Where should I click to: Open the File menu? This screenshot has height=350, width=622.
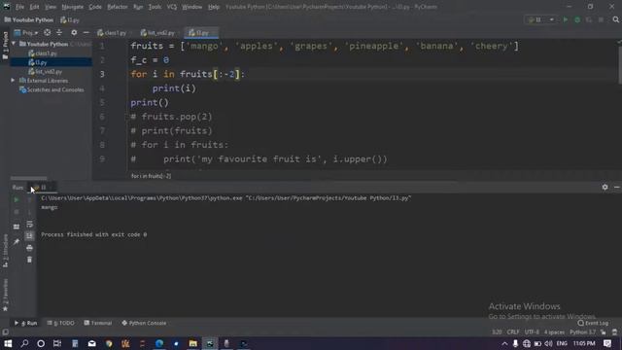point(19,7)
